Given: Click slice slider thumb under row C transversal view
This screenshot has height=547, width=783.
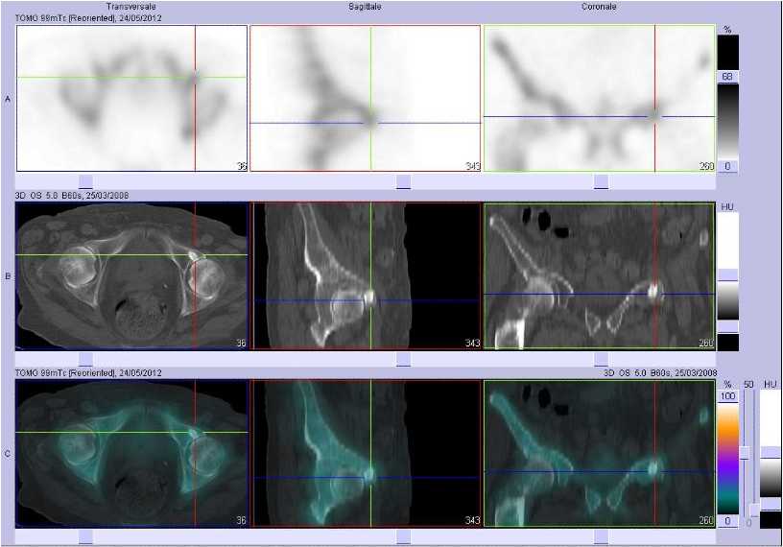Looking at the screenshot, I should click(x=86, y=537).
